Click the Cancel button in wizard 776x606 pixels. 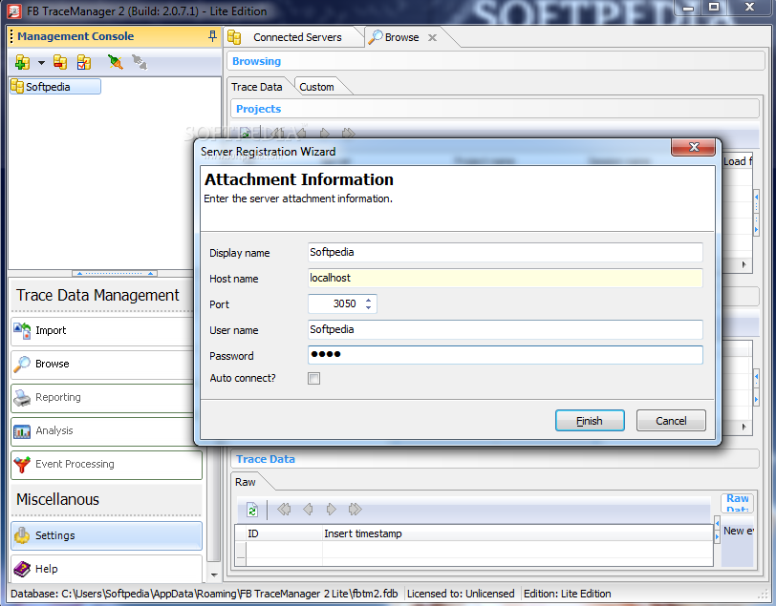point(671,421)
